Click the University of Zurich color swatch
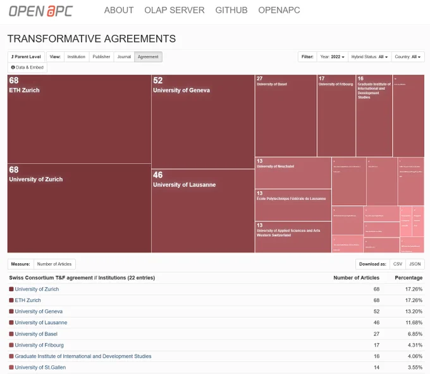This screenshot has width=430, height=374. [x=11, y=289]
